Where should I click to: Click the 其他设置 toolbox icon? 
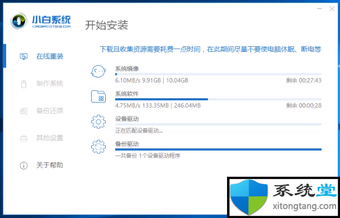pyautogui.click(x=23, y=138)
